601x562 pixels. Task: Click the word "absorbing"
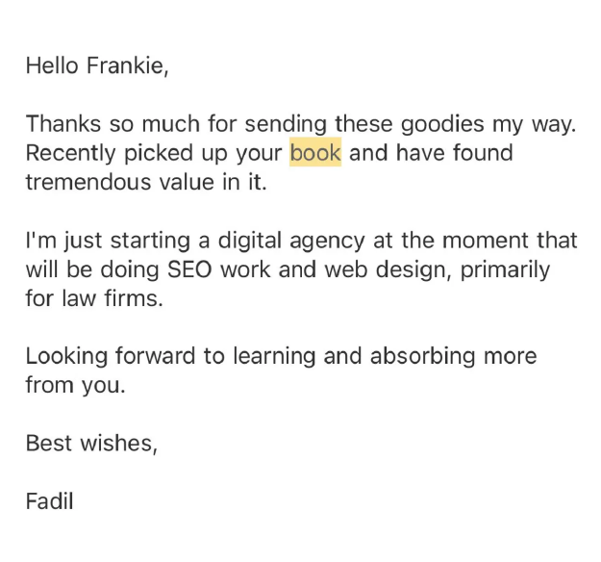click(421, 357)
